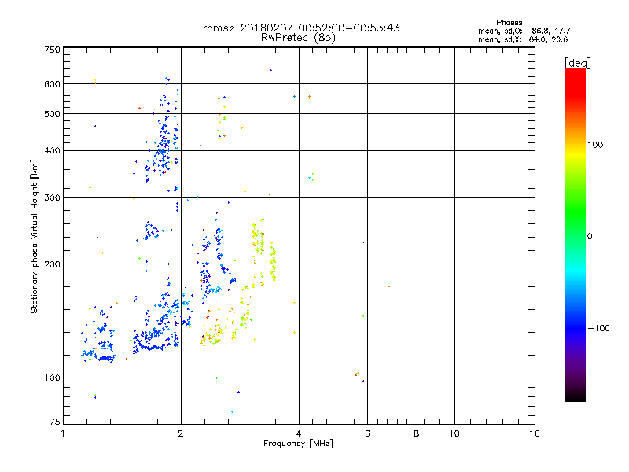629x472 pixels.
Task: Click the 'mean, sd,O: -86.8, 17.7' line
Action: [x=524, y=31]
